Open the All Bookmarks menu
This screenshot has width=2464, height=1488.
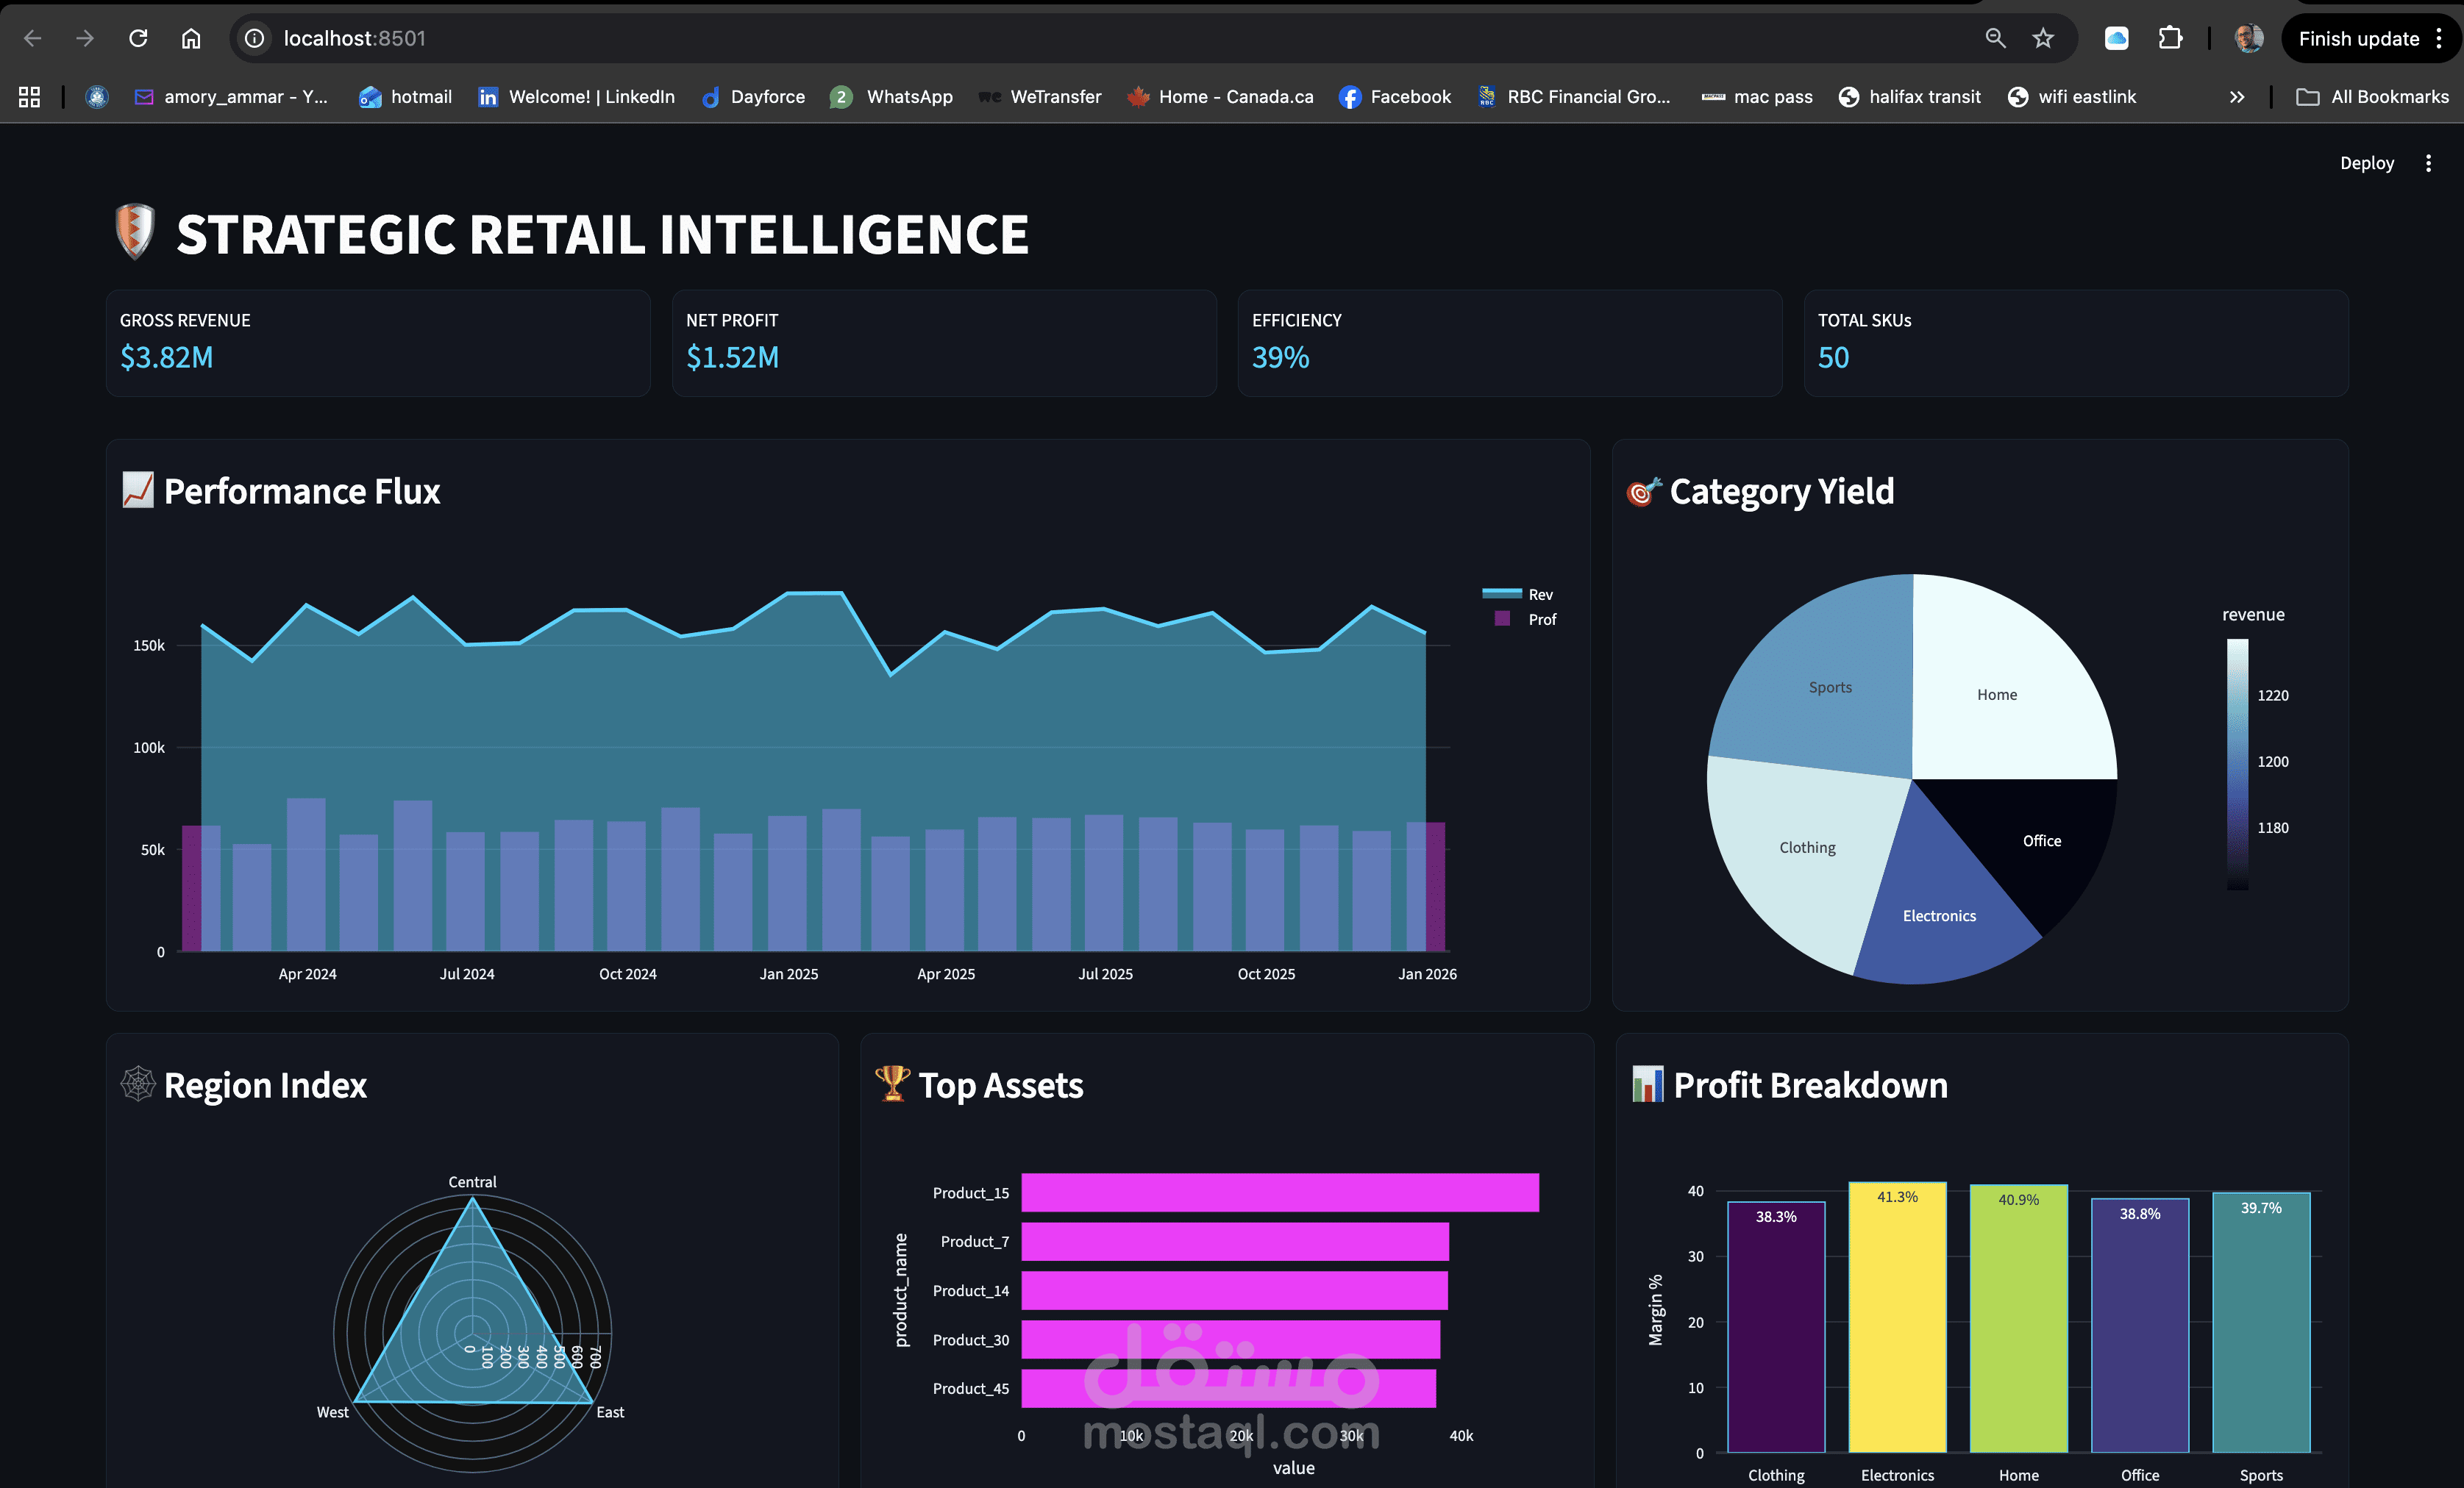tap(2374, 96)
